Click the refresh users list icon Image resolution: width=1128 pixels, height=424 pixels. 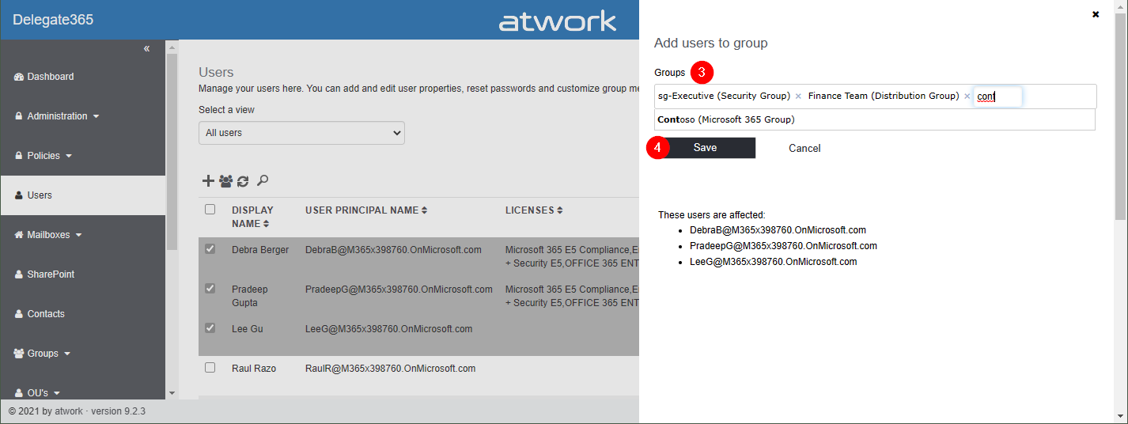click(x=243, y=181)
